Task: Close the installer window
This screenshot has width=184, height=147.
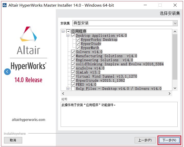Action: 175,5
